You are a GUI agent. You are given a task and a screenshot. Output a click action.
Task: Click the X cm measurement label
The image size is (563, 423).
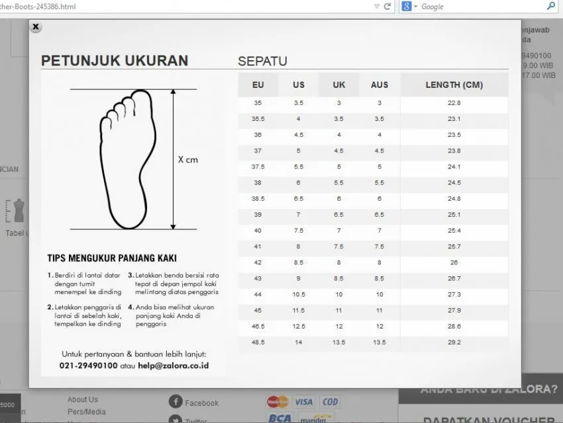click(188, 160)
